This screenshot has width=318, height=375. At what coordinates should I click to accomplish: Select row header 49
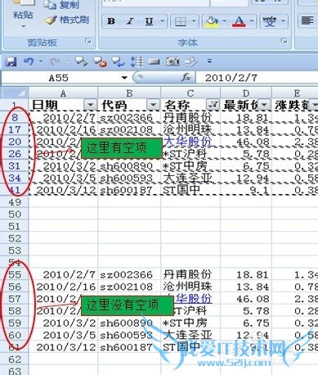click(15, 202)
